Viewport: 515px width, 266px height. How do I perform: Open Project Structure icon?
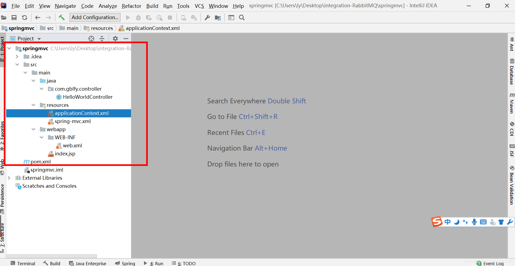(218, 18)
